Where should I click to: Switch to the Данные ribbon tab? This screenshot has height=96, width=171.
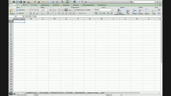point(76,5)
